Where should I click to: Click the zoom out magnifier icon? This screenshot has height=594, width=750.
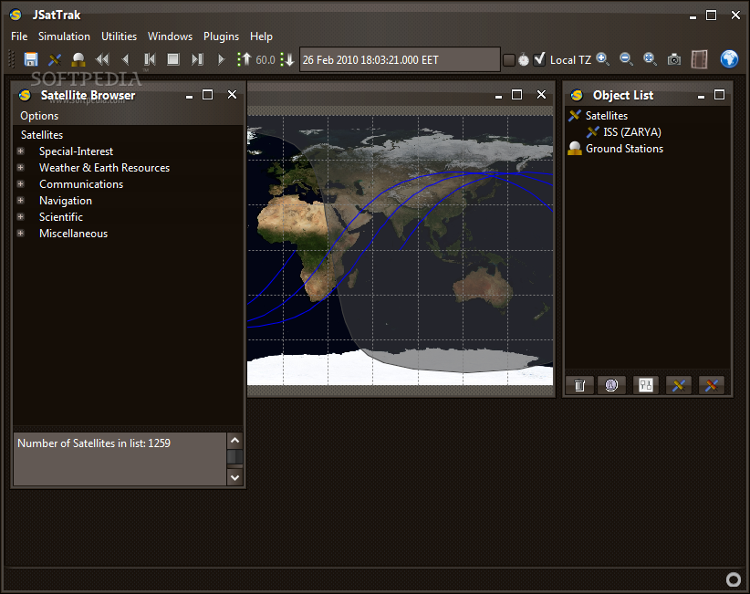point(626,58)
